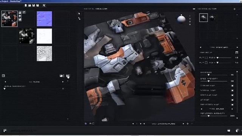Click left arrow beside Type: Studio
Image resolution: width=242 pixels, height=136 pixels.
pos(202,109)
